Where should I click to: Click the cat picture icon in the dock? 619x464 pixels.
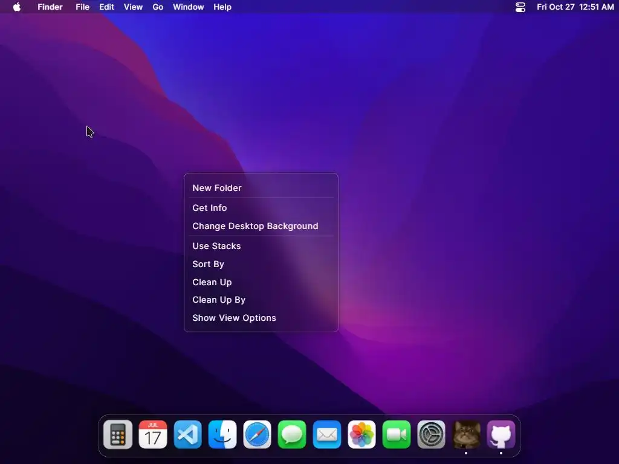[x=466, y=434]
